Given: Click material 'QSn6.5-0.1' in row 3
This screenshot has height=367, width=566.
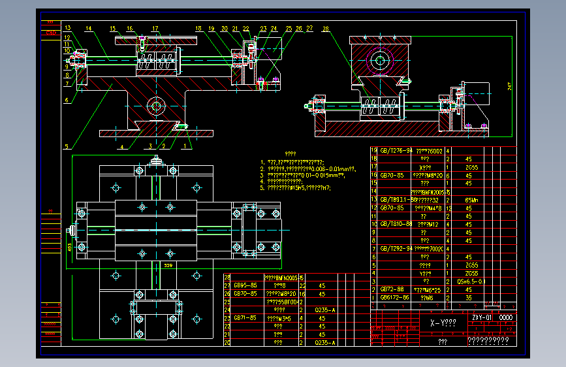Looking at the screenshot, I should 471,281.
